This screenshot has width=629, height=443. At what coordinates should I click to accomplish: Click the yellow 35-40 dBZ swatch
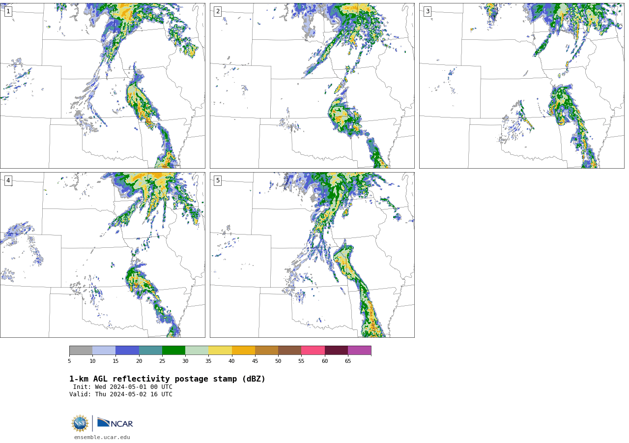click(x=220, y=351)
